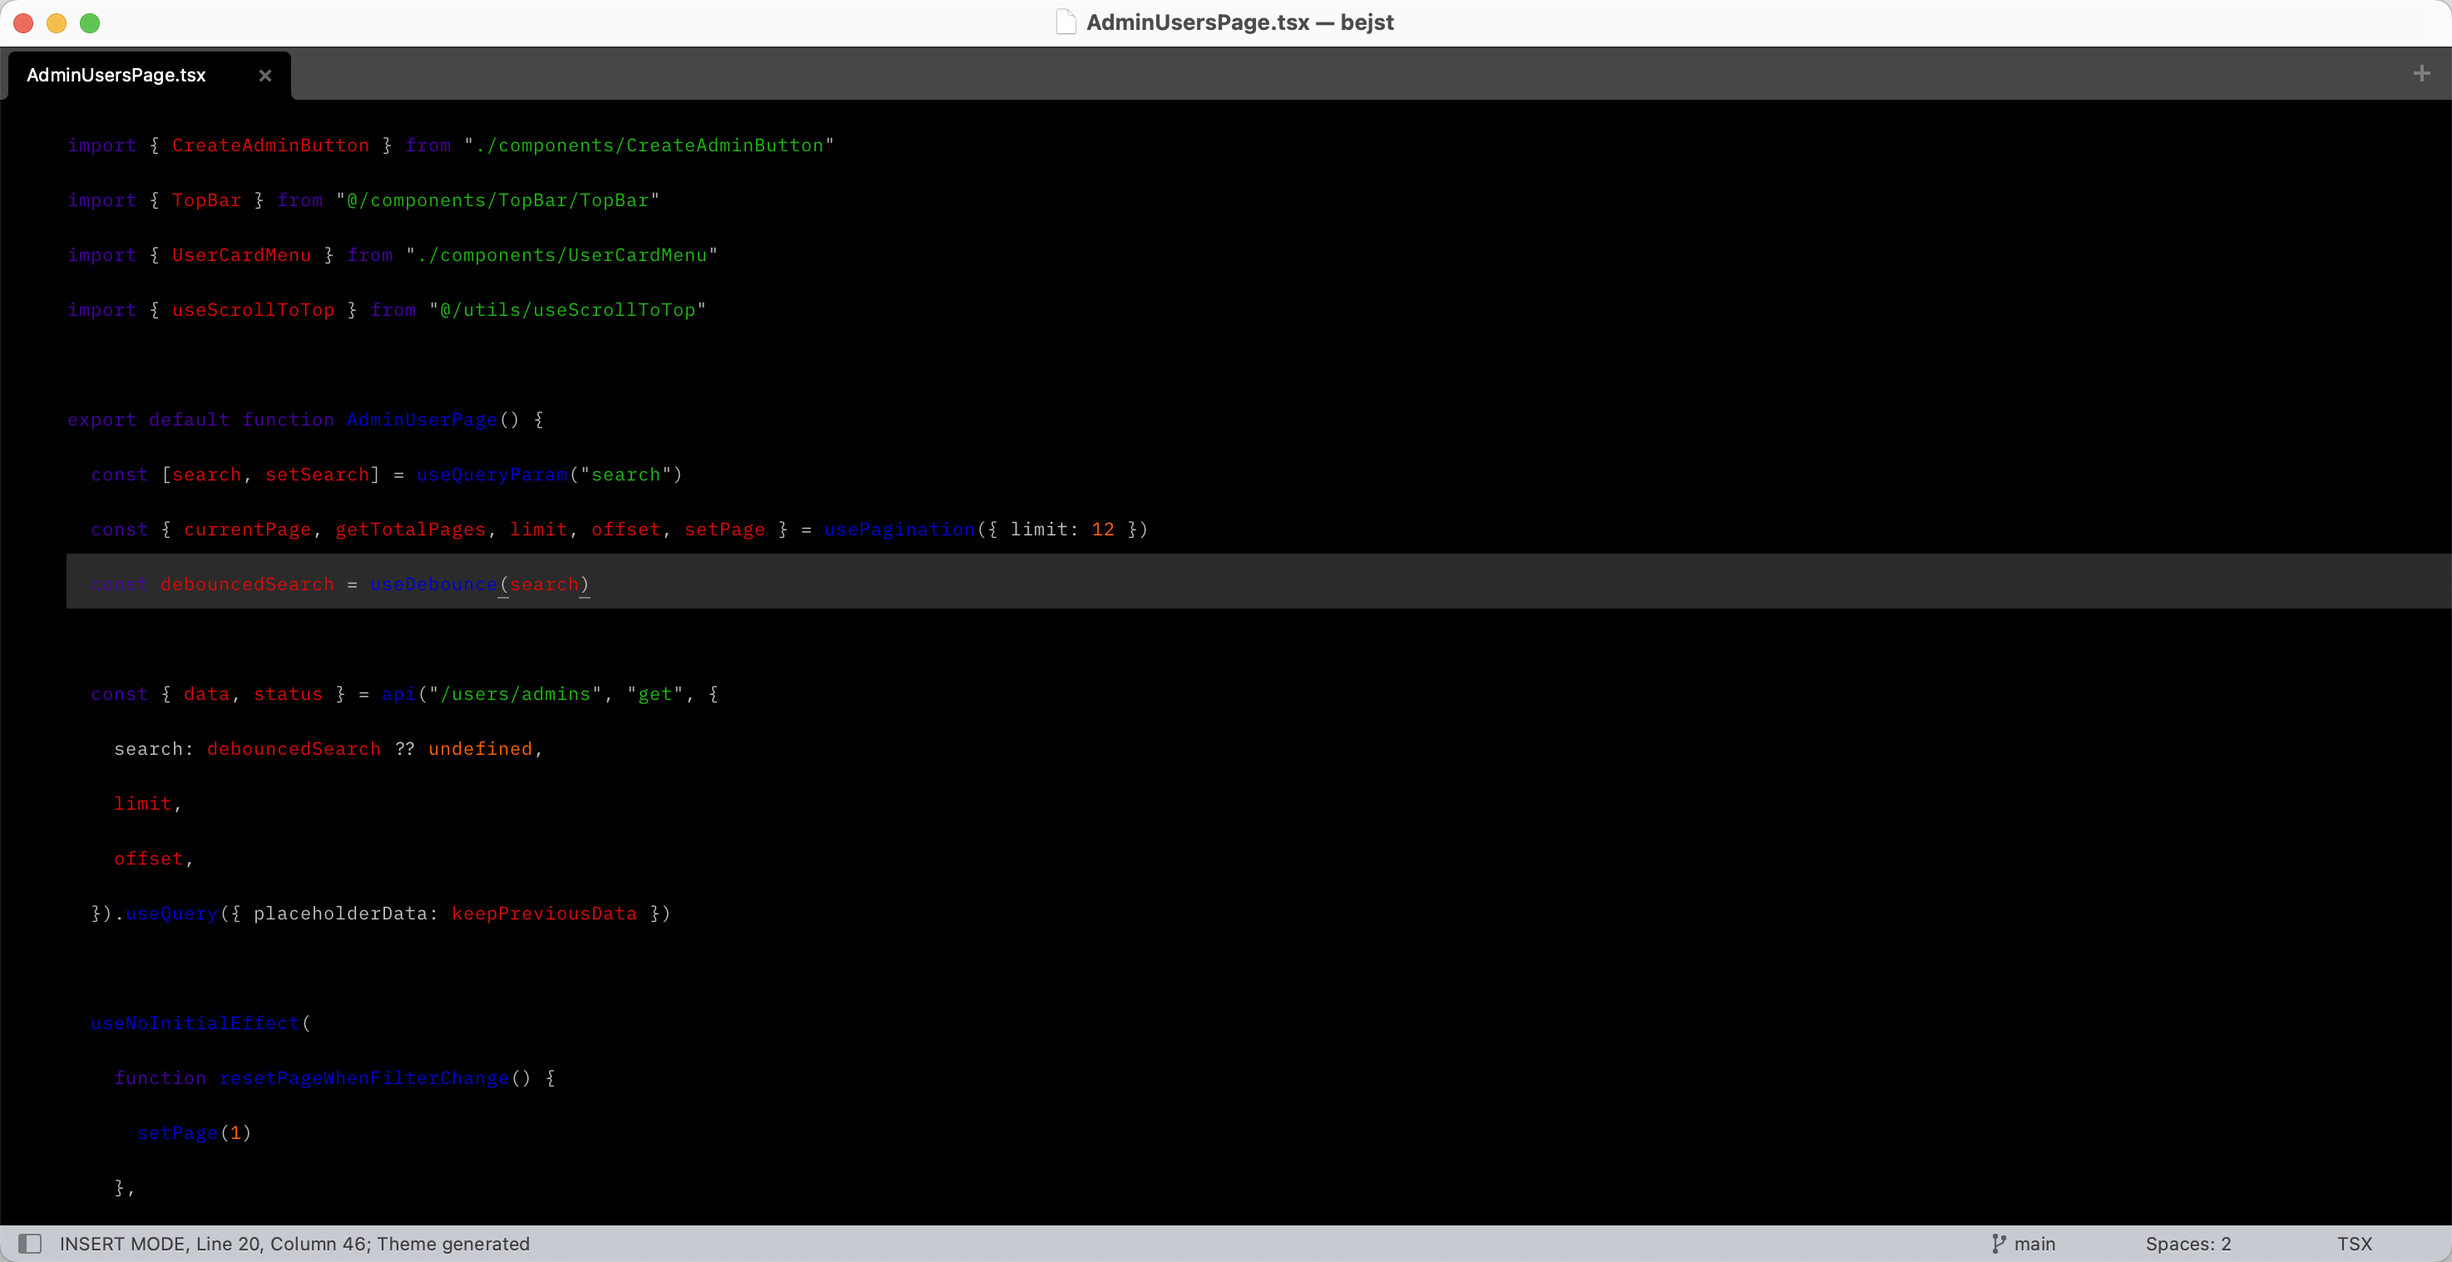Click on useQueryParam call
This screenshot has width=2452, height=1262.
pyautogui.click(x=492, y=474)
